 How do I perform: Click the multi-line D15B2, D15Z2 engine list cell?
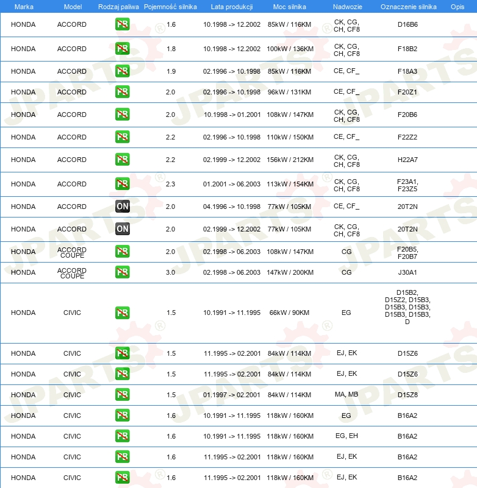(407, 307)
